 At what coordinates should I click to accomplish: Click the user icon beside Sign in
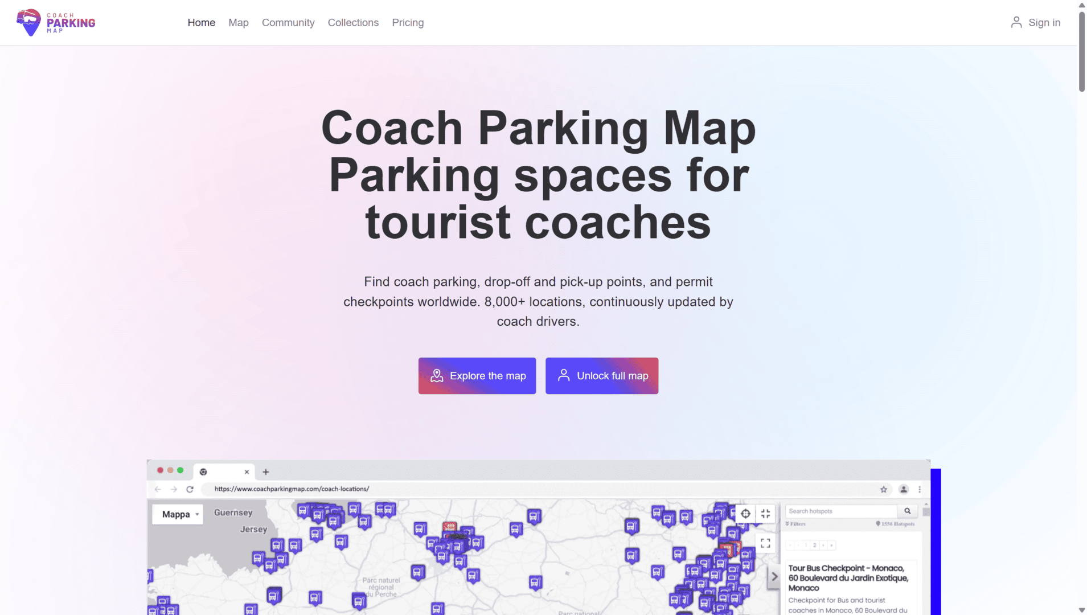(1016, 23)
